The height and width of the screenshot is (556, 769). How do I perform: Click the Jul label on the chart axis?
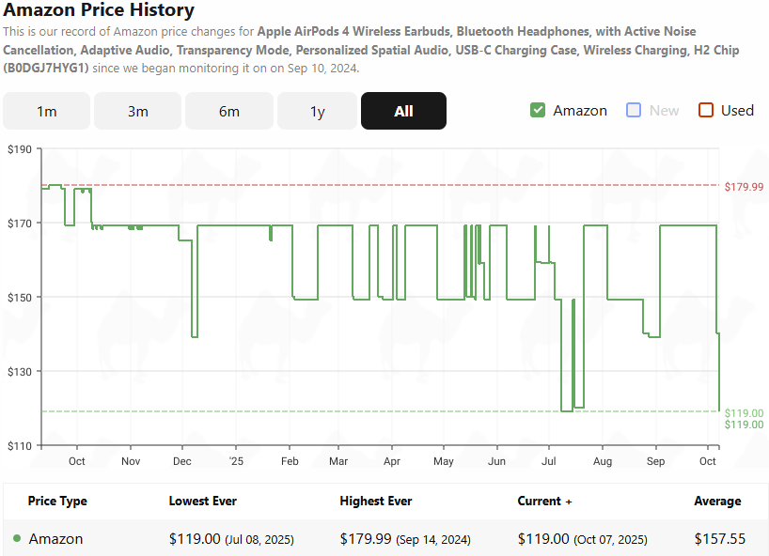548,461
